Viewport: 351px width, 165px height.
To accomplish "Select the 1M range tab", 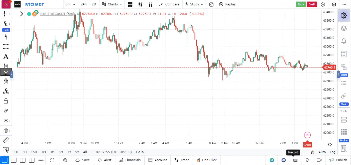I will coord(43,152).
